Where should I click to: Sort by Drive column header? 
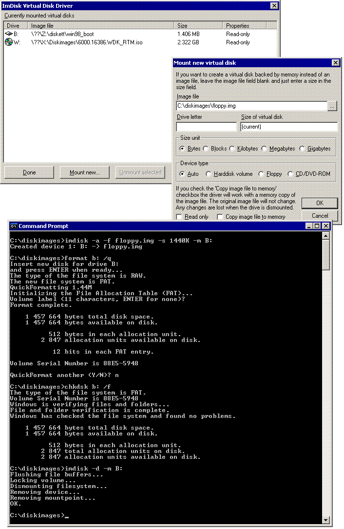(16, 26)
